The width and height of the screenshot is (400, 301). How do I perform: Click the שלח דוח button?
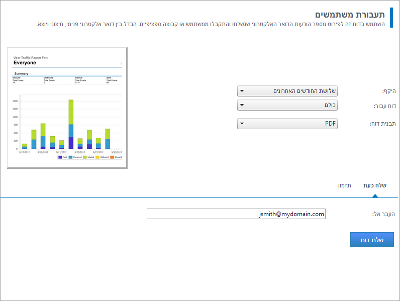tap(372, 240)
